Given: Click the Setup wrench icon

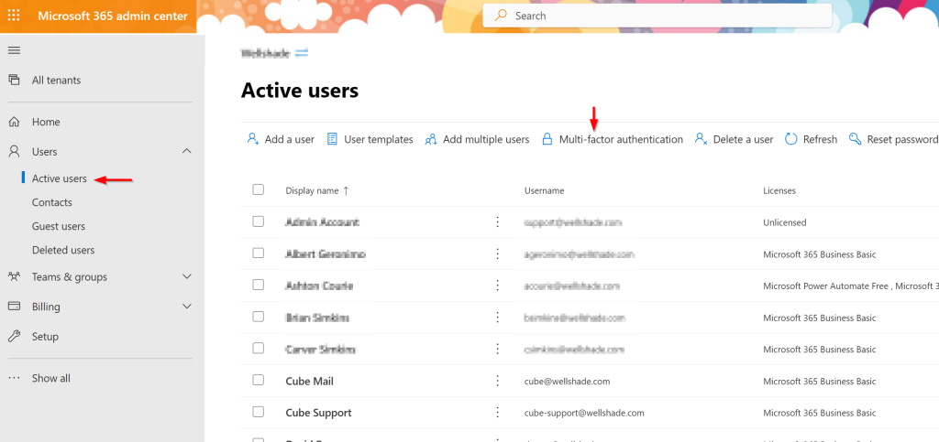Looking at the screenshot, I should coord(14,336).
